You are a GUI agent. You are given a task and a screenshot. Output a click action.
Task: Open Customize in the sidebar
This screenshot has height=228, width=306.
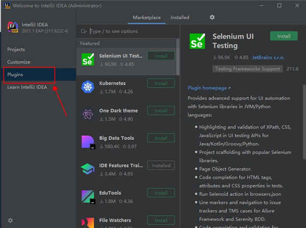pos(19,62)
